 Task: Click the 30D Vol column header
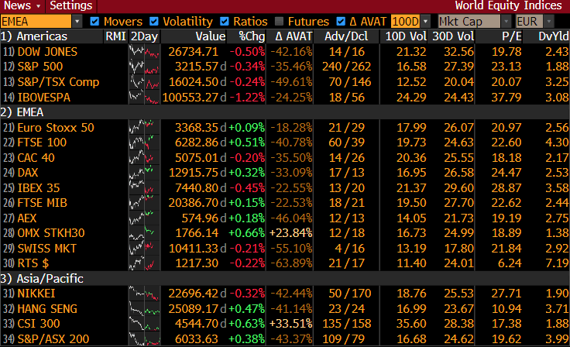(x=453, y=36)
